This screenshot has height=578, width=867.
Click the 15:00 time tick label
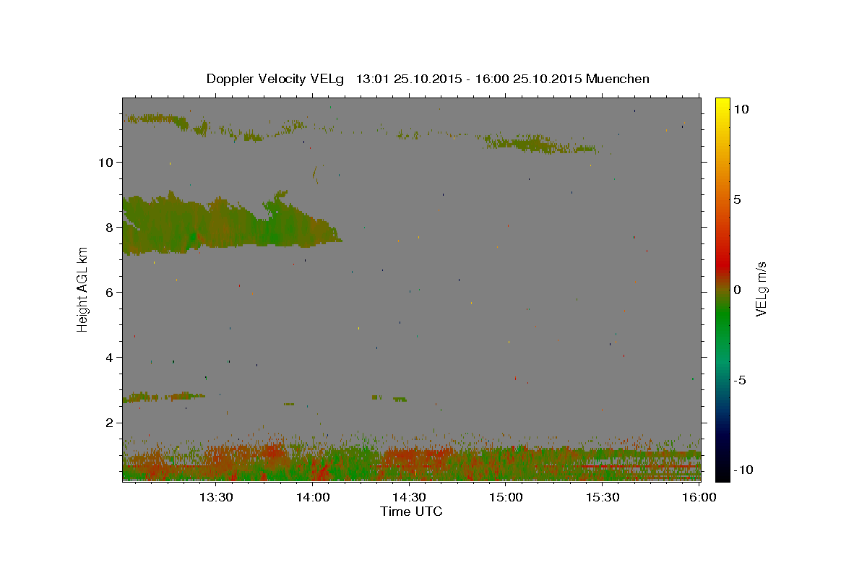(x=506, y=497)
